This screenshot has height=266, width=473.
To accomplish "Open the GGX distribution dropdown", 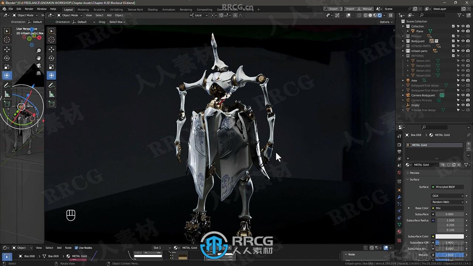I will (x=447, y=196).
